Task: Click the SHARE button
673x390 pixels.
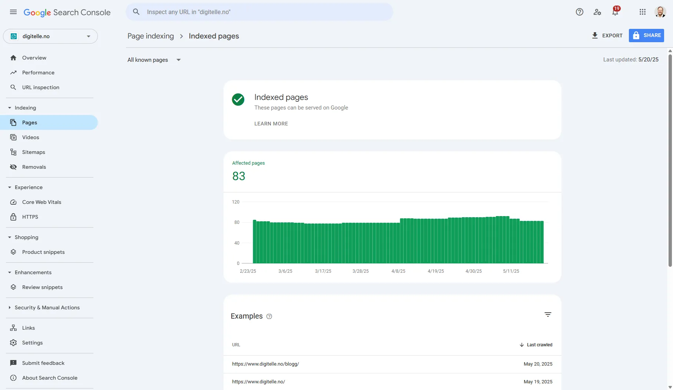Action: point(646,36)
